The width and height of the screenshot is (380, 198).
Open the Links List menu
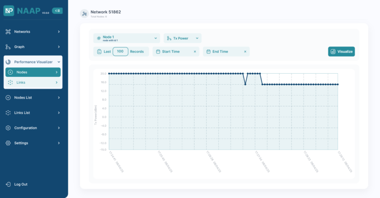33,113
